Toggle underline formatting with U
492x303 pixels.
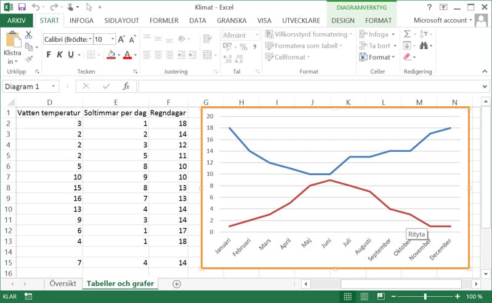tap(71, 55)
